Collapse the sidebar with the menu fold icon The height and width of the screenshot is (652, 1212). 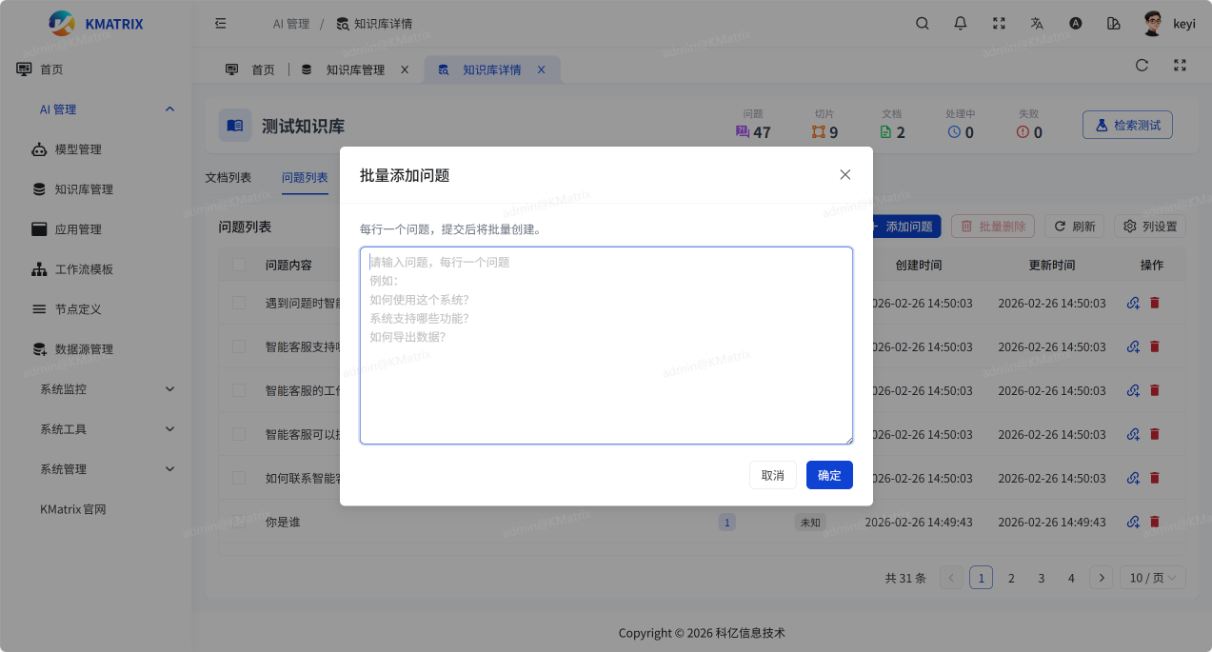[221, 24]
